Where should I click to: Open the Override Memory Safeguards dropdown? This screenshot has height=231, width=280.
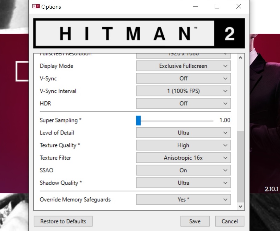pos(183,199)
